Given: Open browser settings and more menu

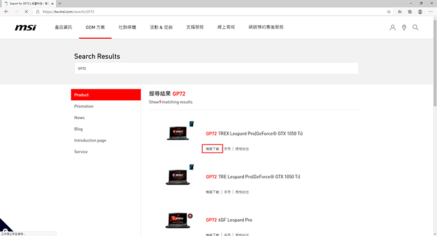Looking at the screenshot, I should tap(430, 11).
